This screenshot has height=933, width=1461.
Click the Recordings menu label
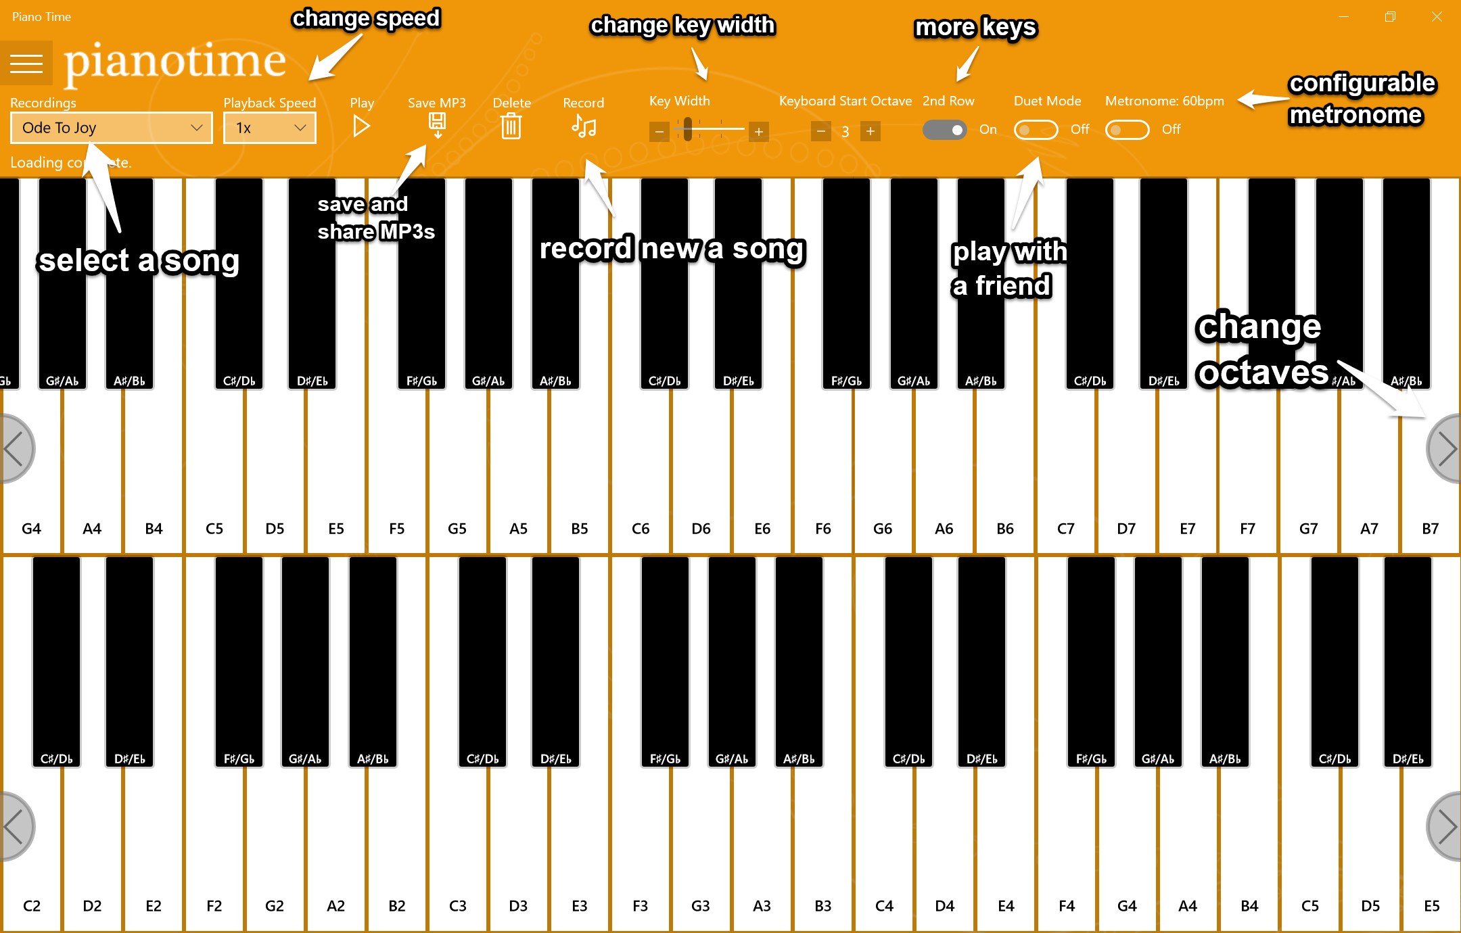click(44, 102)
